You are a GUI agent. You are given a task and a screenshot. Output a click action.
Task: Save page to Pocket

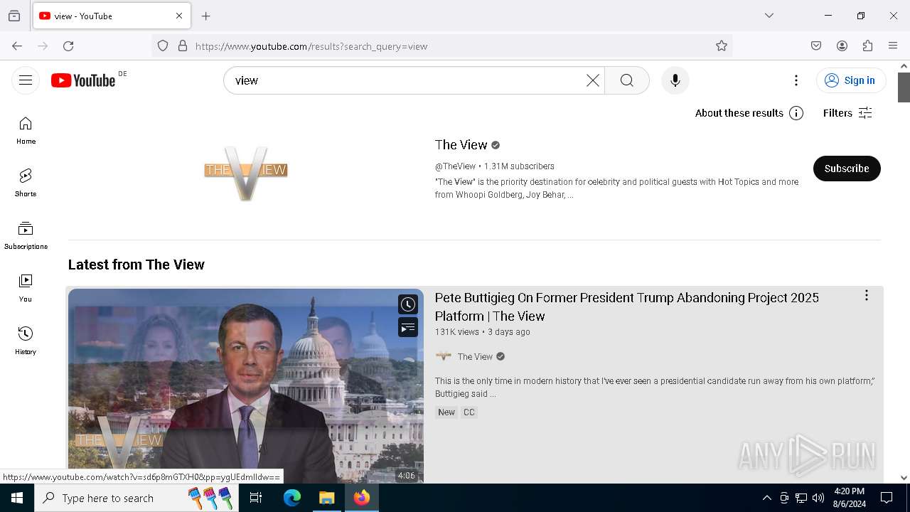click(816, 46)
